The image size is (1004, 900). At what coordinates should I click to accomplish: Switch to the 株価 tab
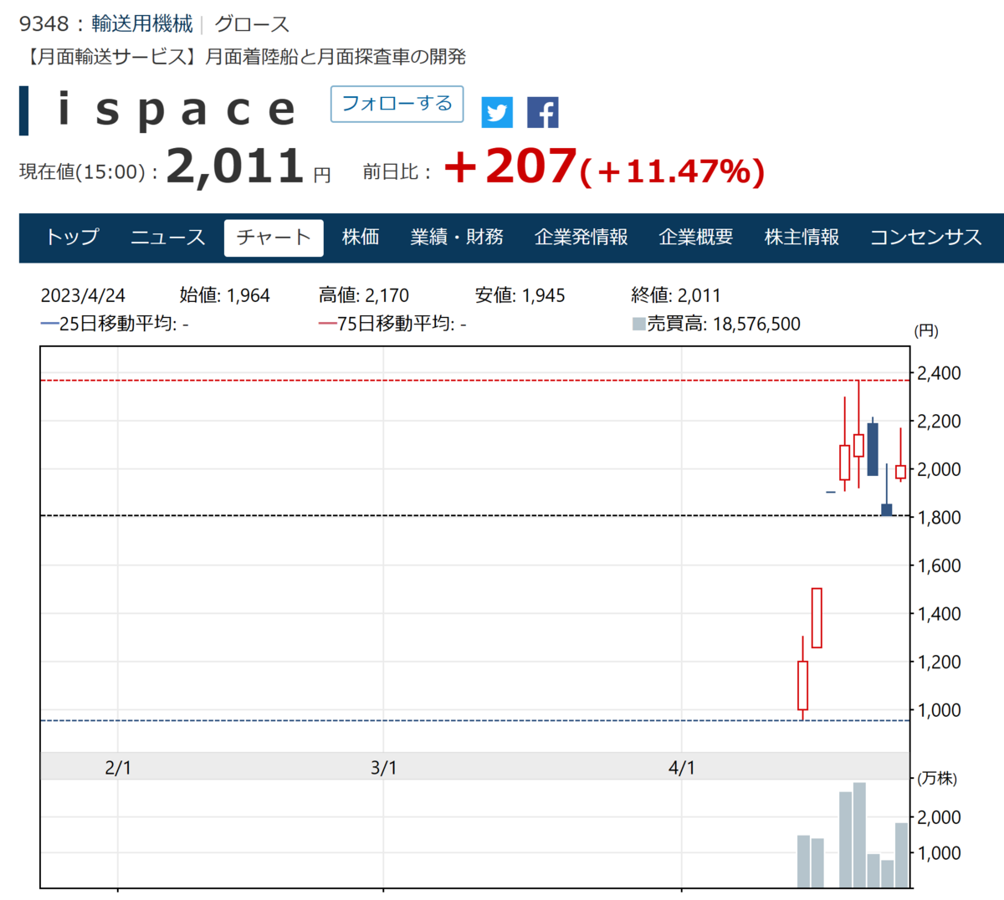tap(361, 238)
